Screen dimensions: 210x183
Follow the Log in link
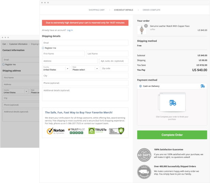70,30
